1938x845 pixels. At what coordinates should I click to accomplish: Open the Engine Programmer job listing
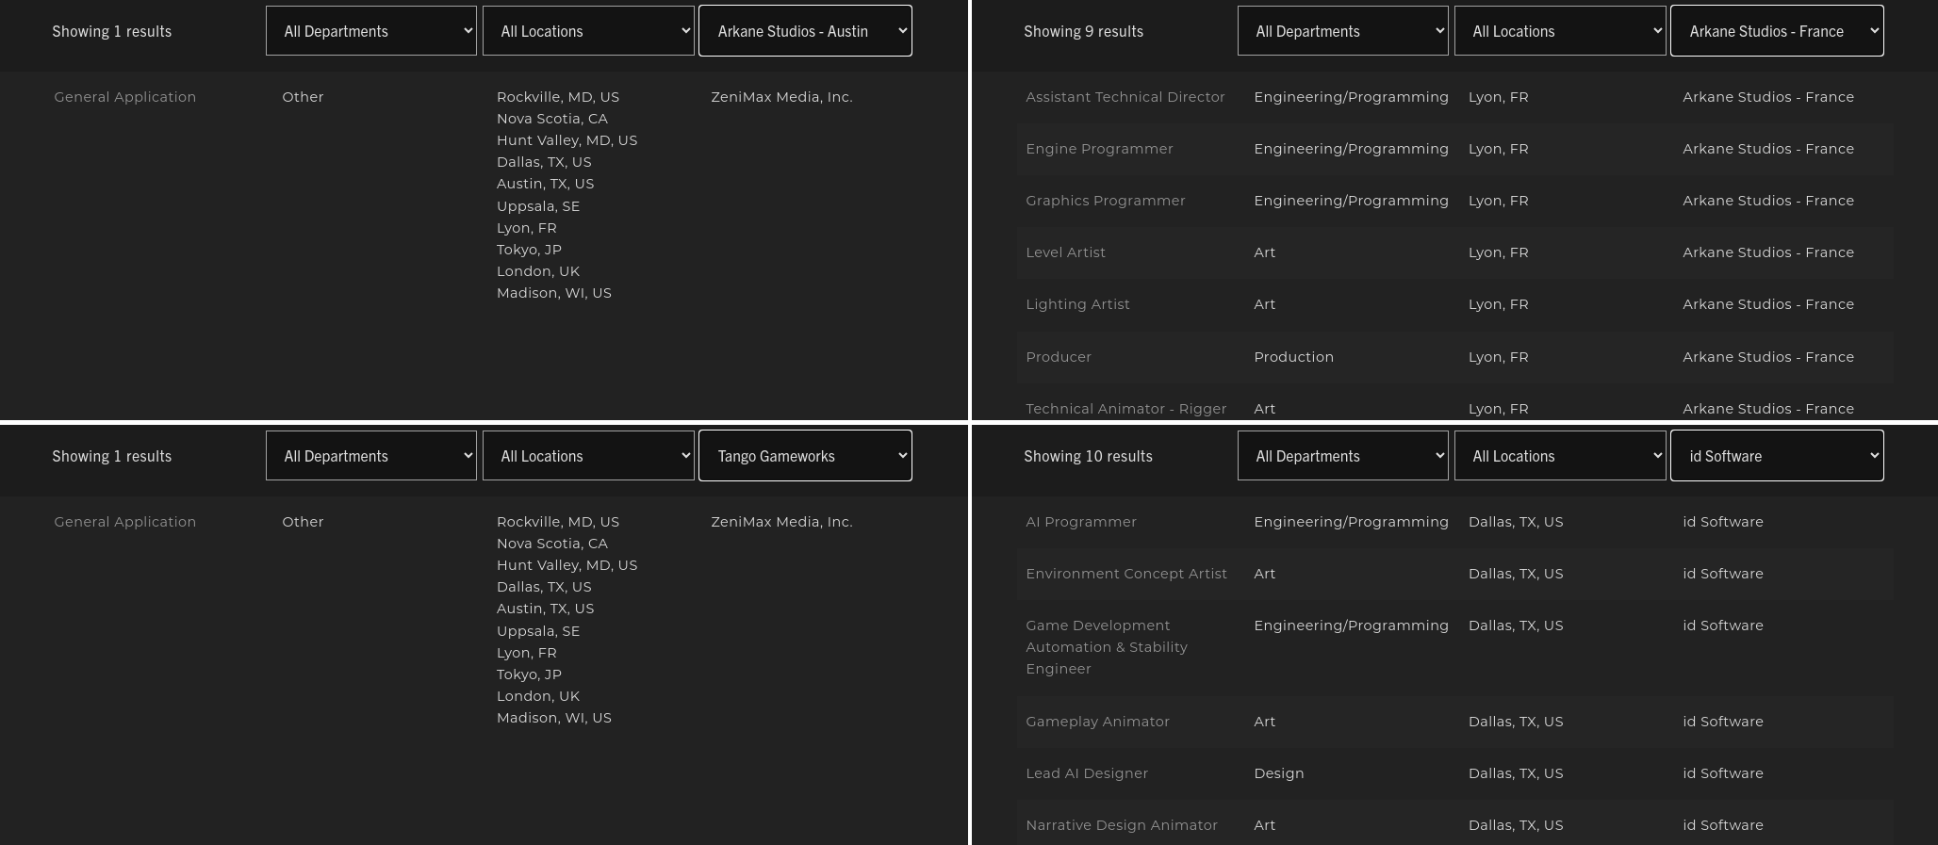click(1099, 149)
